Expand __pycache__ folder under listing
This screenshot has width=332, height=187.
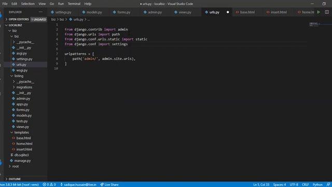click(x=14, y=82)
